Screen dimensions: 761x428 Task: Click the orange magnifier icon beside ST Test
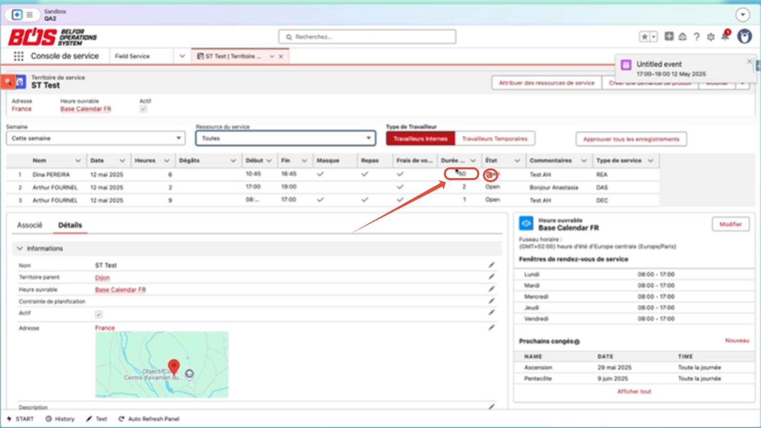[8, 82]
